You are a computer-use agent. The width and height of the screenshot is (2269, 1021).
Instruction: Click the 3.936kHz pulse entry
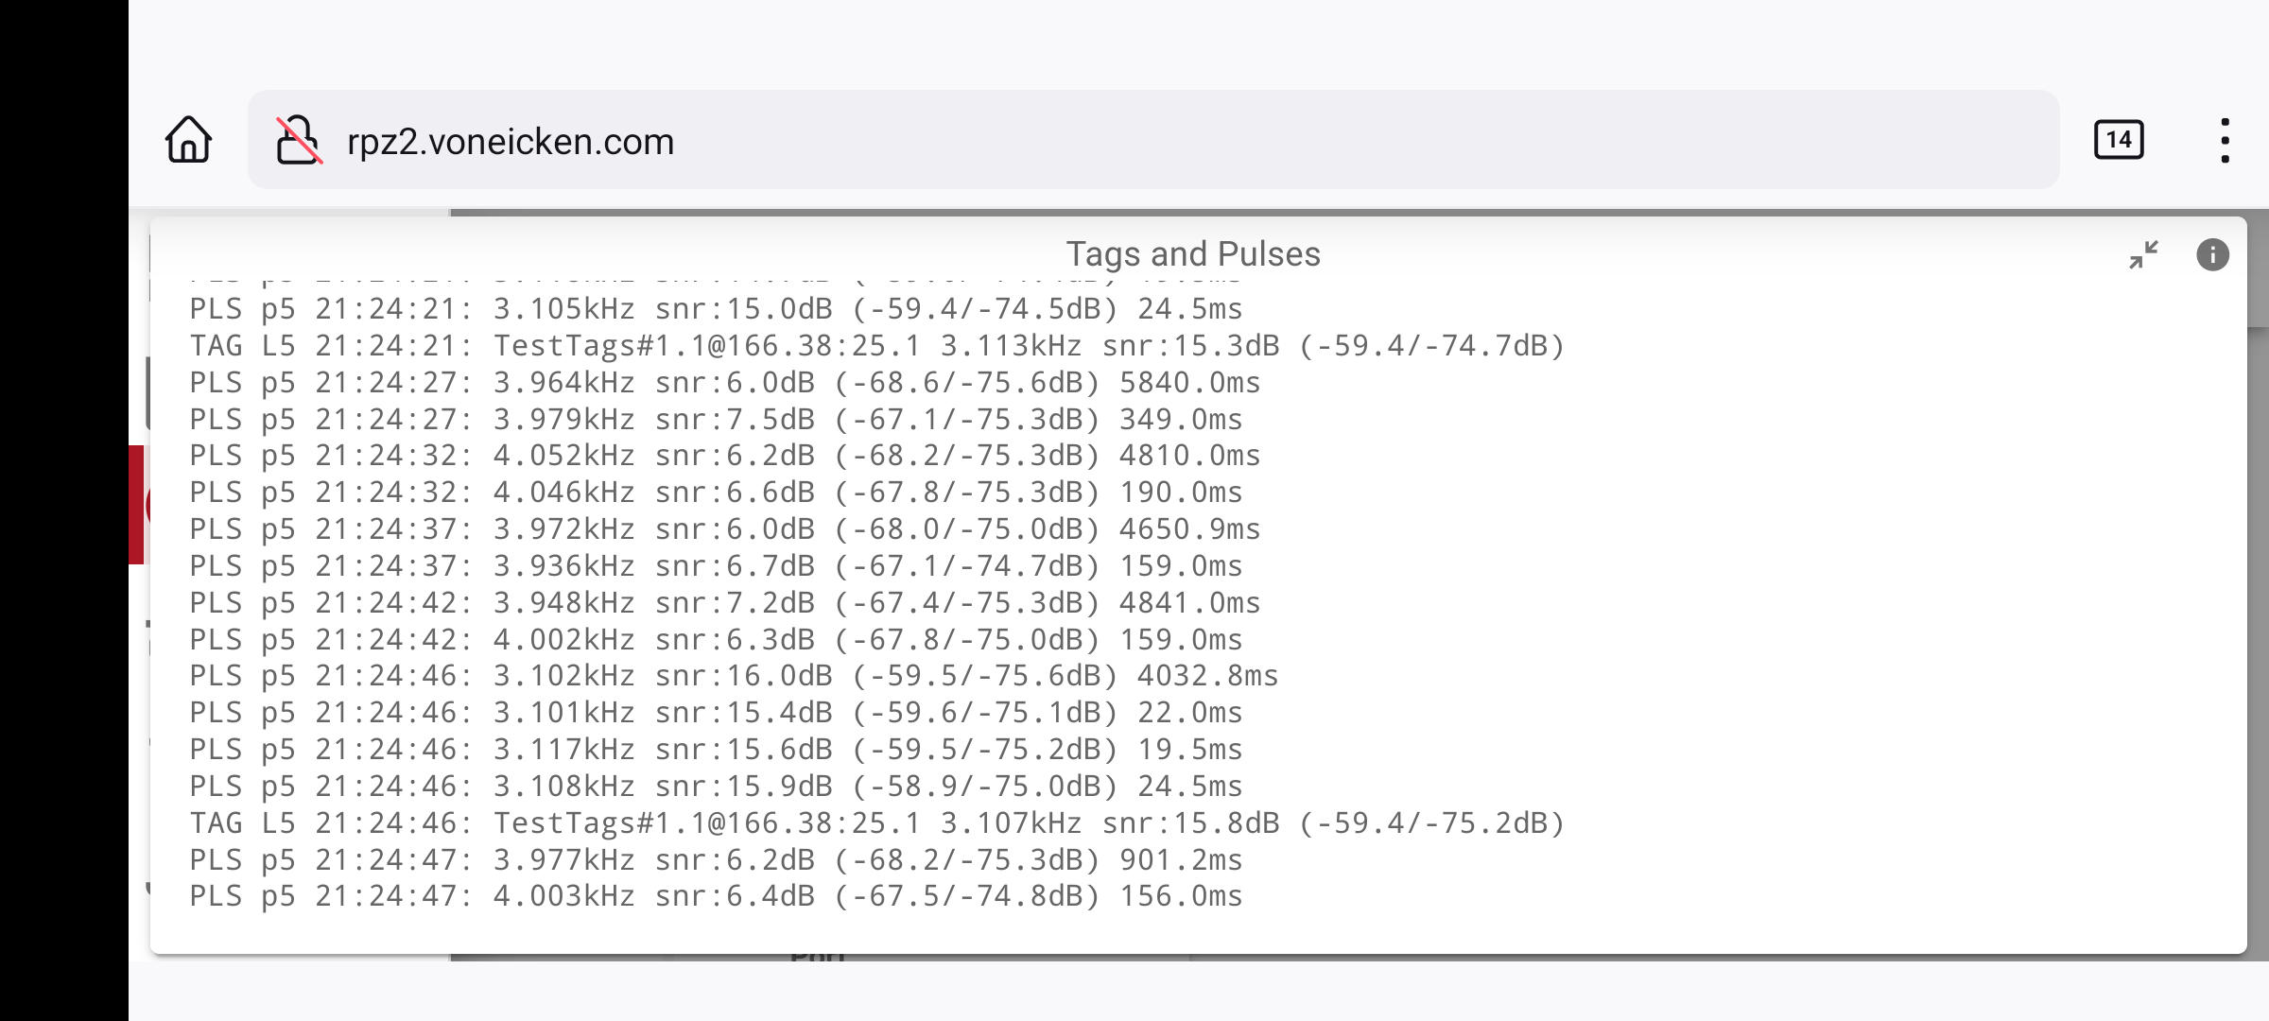[x=716, y=566]
